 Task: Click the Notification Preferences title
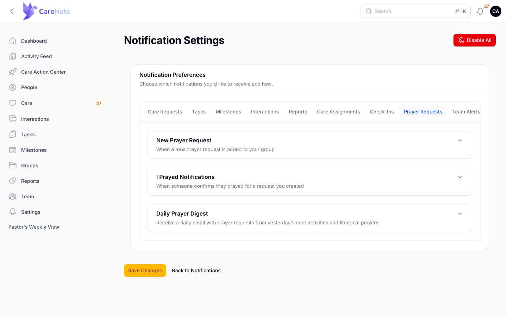[173, 75]
